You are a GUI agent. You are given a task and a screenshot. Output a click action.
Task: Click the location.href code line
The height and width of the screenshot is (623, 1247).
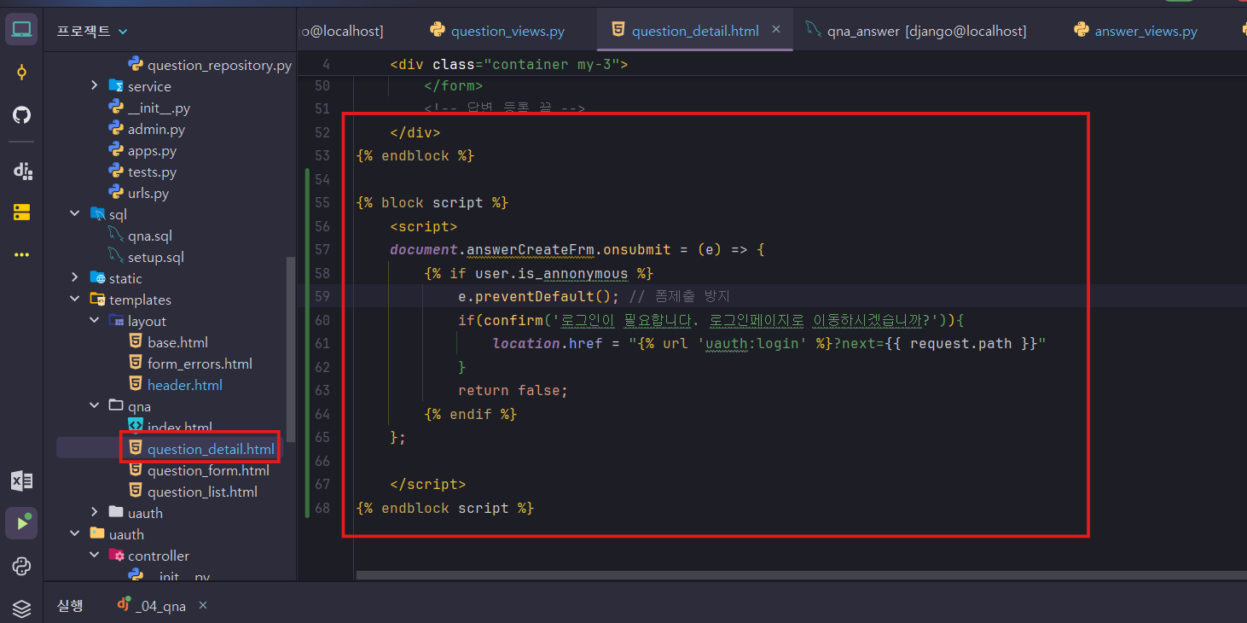(x=768, y=343)
